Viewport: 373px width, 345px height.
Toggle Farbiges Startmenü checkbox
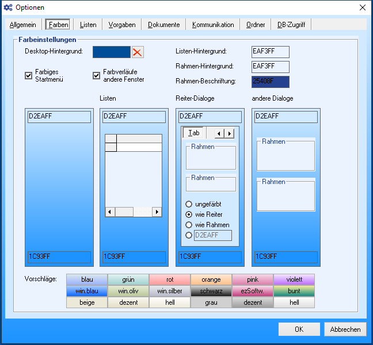(29, 75)
